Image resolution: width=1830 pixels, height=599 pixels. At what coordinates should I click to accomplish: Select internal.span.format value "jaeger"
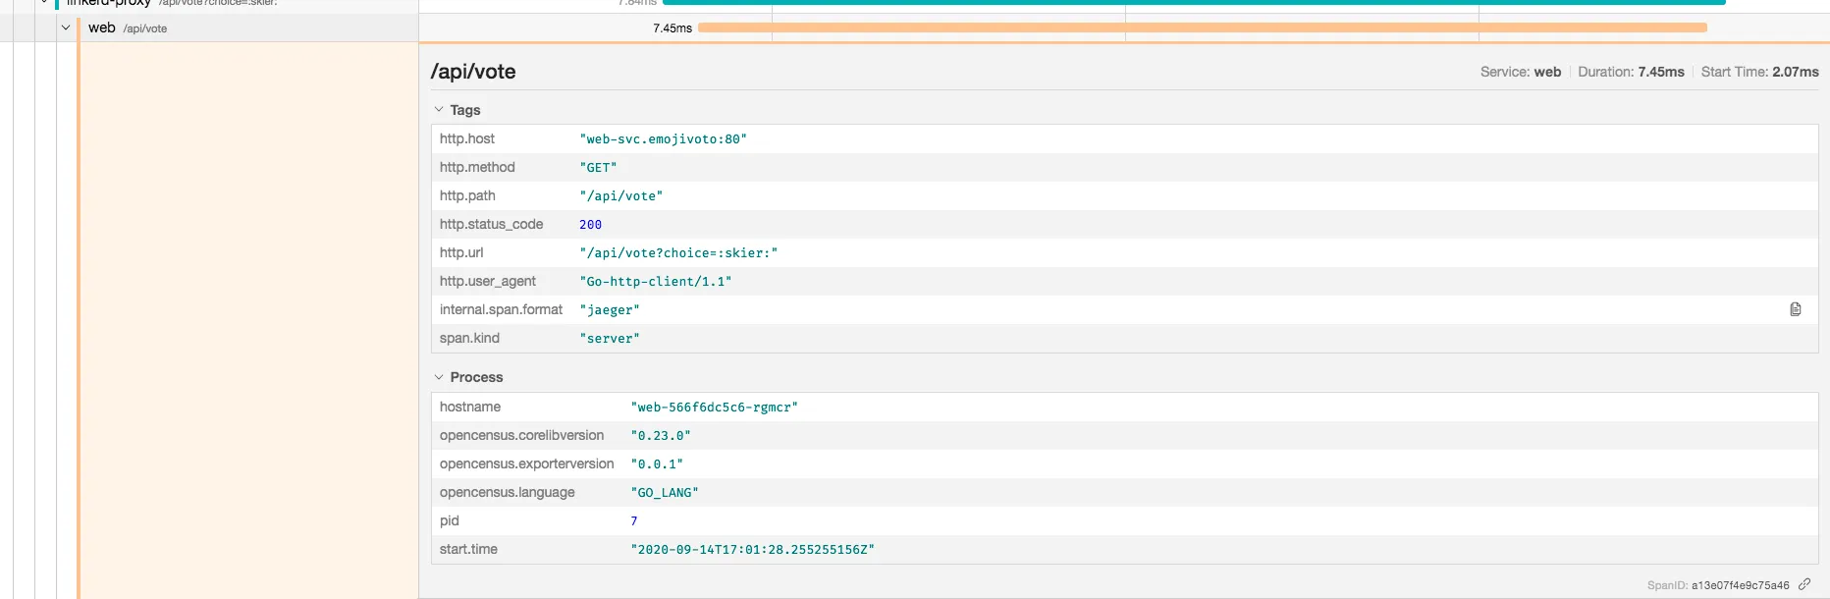point(610,310)
